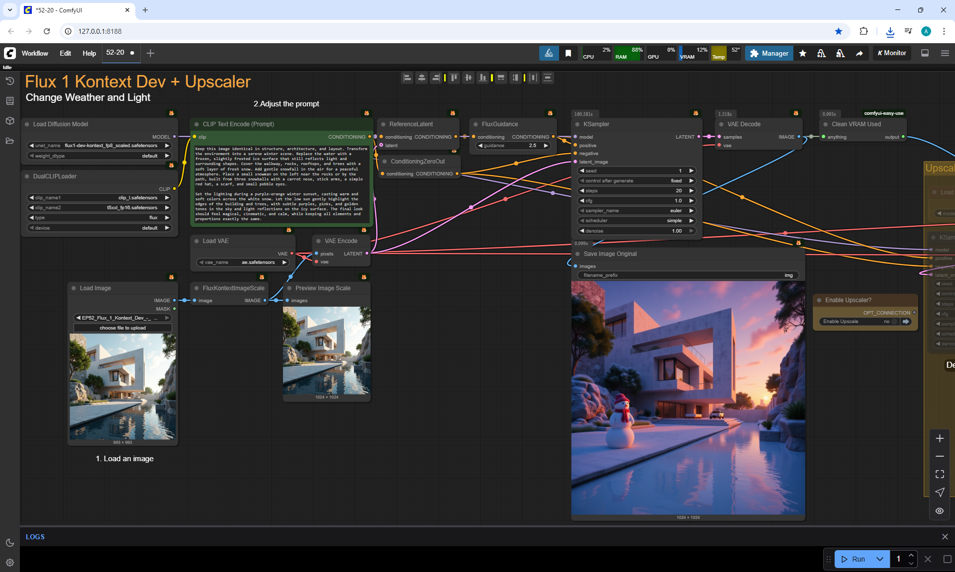Click the Fit View icon
Screen dimensions: 955x572
[x=940, y=474]
